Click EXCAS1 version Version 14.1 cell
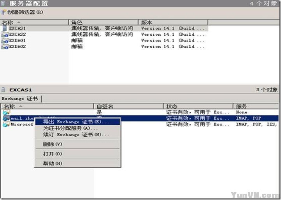 click(172, 28)
